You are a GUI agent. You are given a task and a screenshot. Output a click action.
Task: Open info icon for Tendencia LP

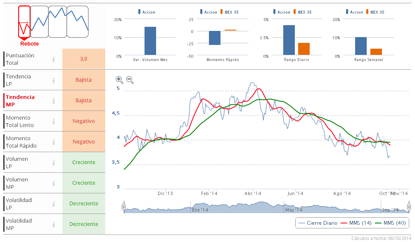(x=54, y=80)
